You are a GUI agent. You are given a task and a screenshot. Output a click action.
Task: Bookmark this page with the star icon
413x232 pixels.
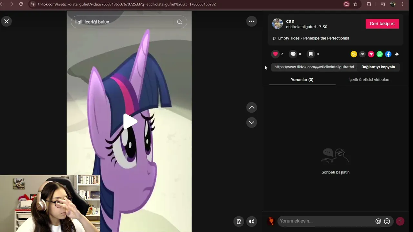click(x=355, y=4)
